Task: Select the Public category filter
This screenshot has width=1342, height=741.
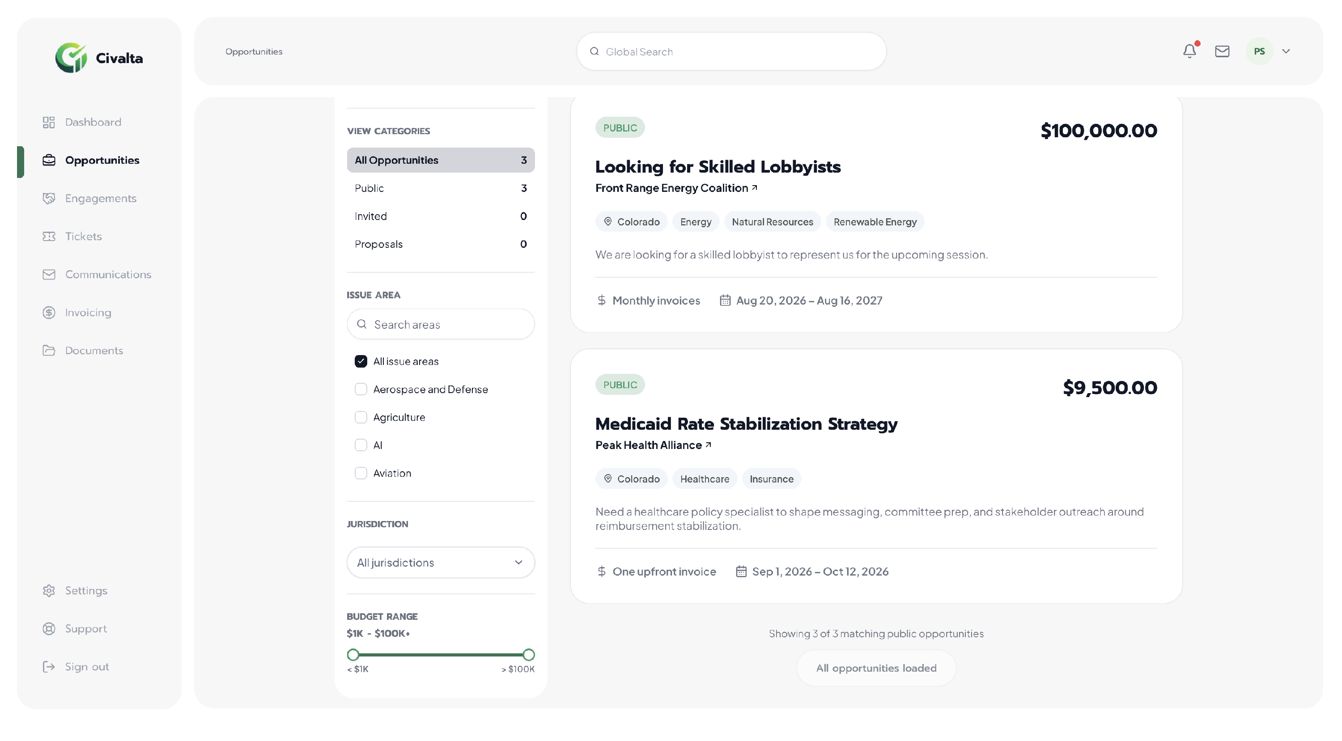Action: 440,188
